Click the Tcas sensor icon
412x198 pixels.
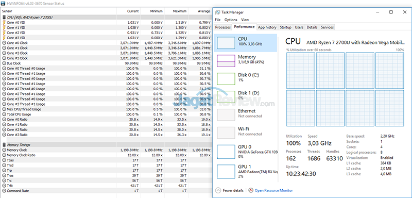click(4, 160)
